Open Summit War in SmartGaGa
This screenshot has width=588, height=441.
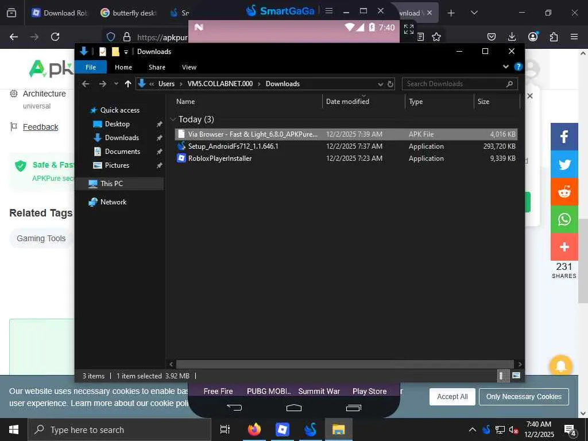pos(319,392)
